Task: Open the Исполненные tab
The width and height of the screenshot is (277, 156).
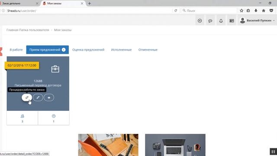Action: click(121, 50)
